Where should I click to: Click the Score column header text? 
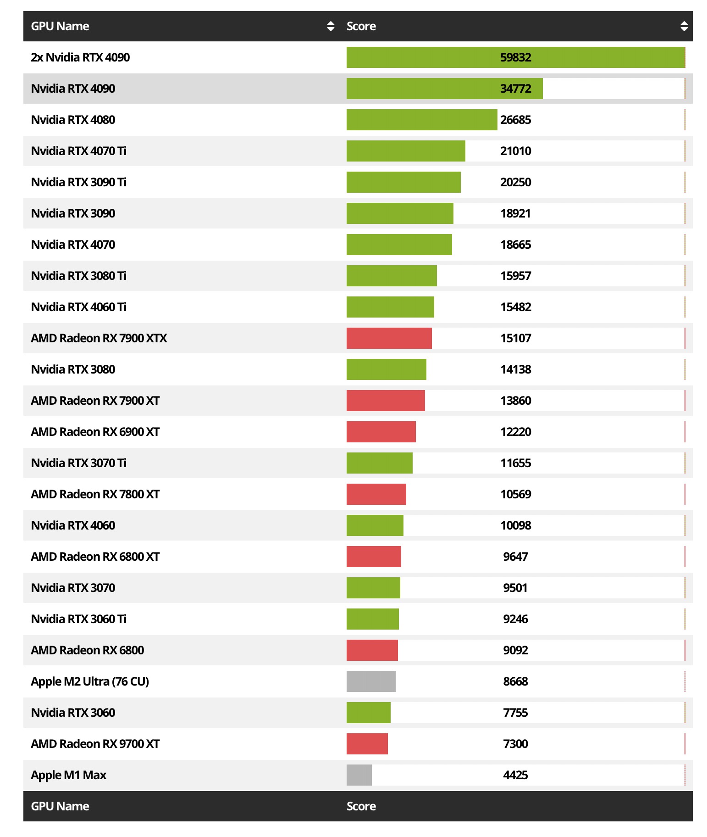(361, 26)
